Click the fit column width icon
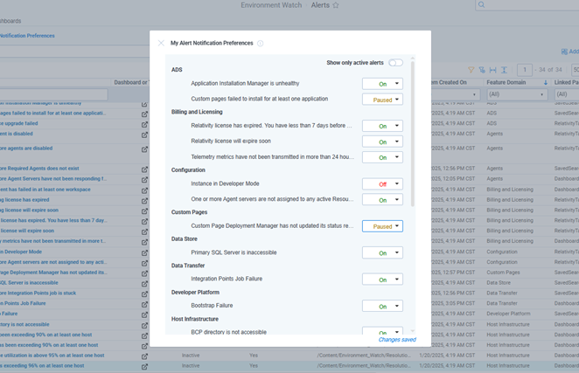Screen dimensions: 579x373 click(492, 70)
